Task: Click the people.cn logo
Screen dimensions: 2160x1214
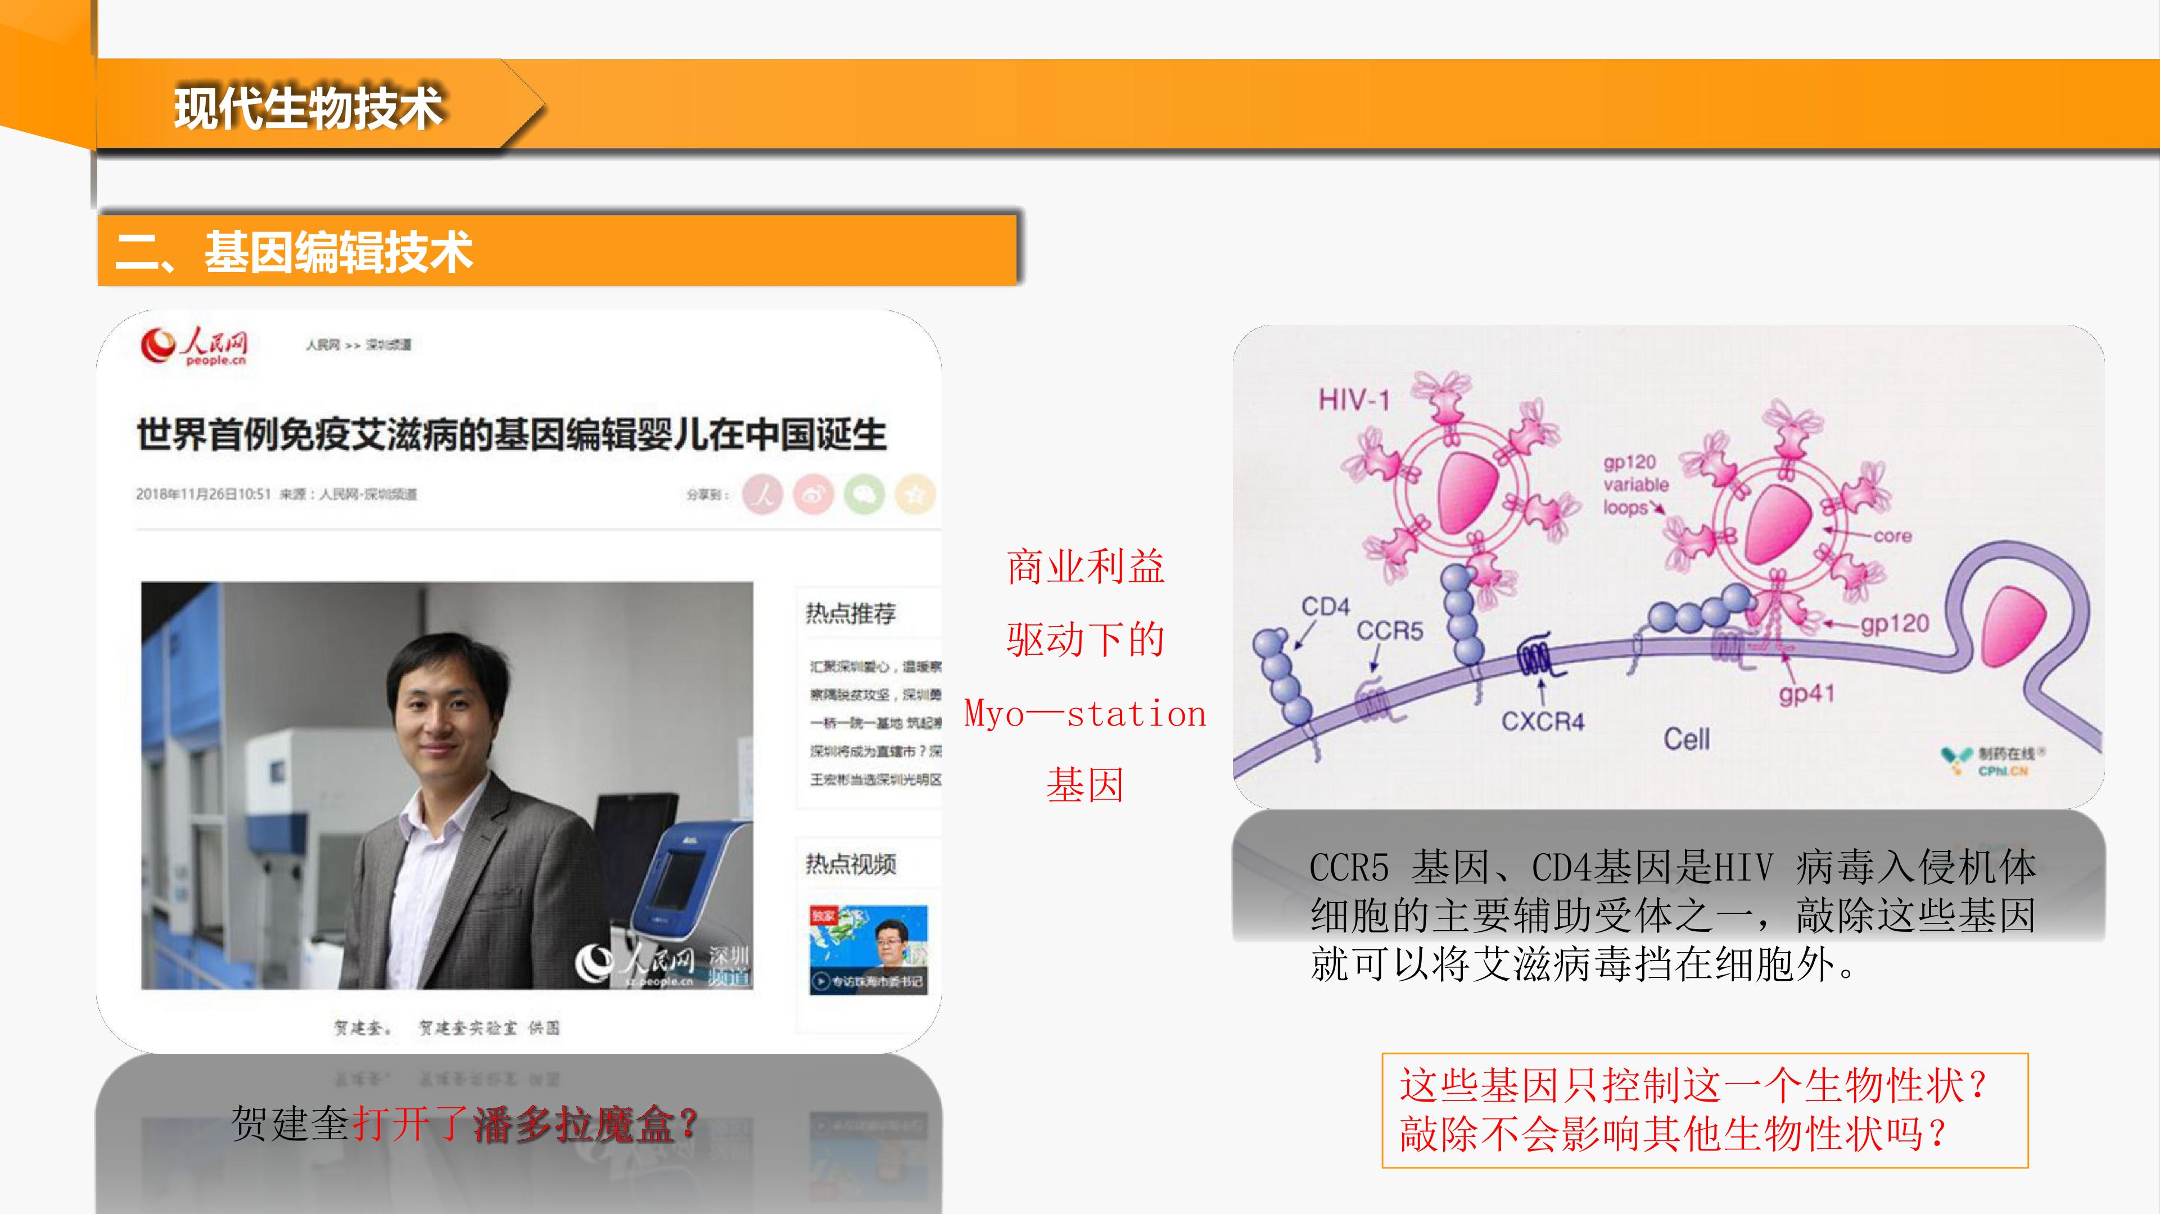Action: (195, 346)
